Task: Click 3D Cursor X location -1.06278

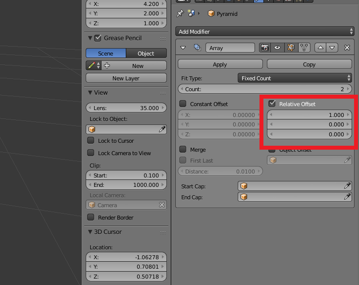Action: pyautogui.click(x=126, y=257)
